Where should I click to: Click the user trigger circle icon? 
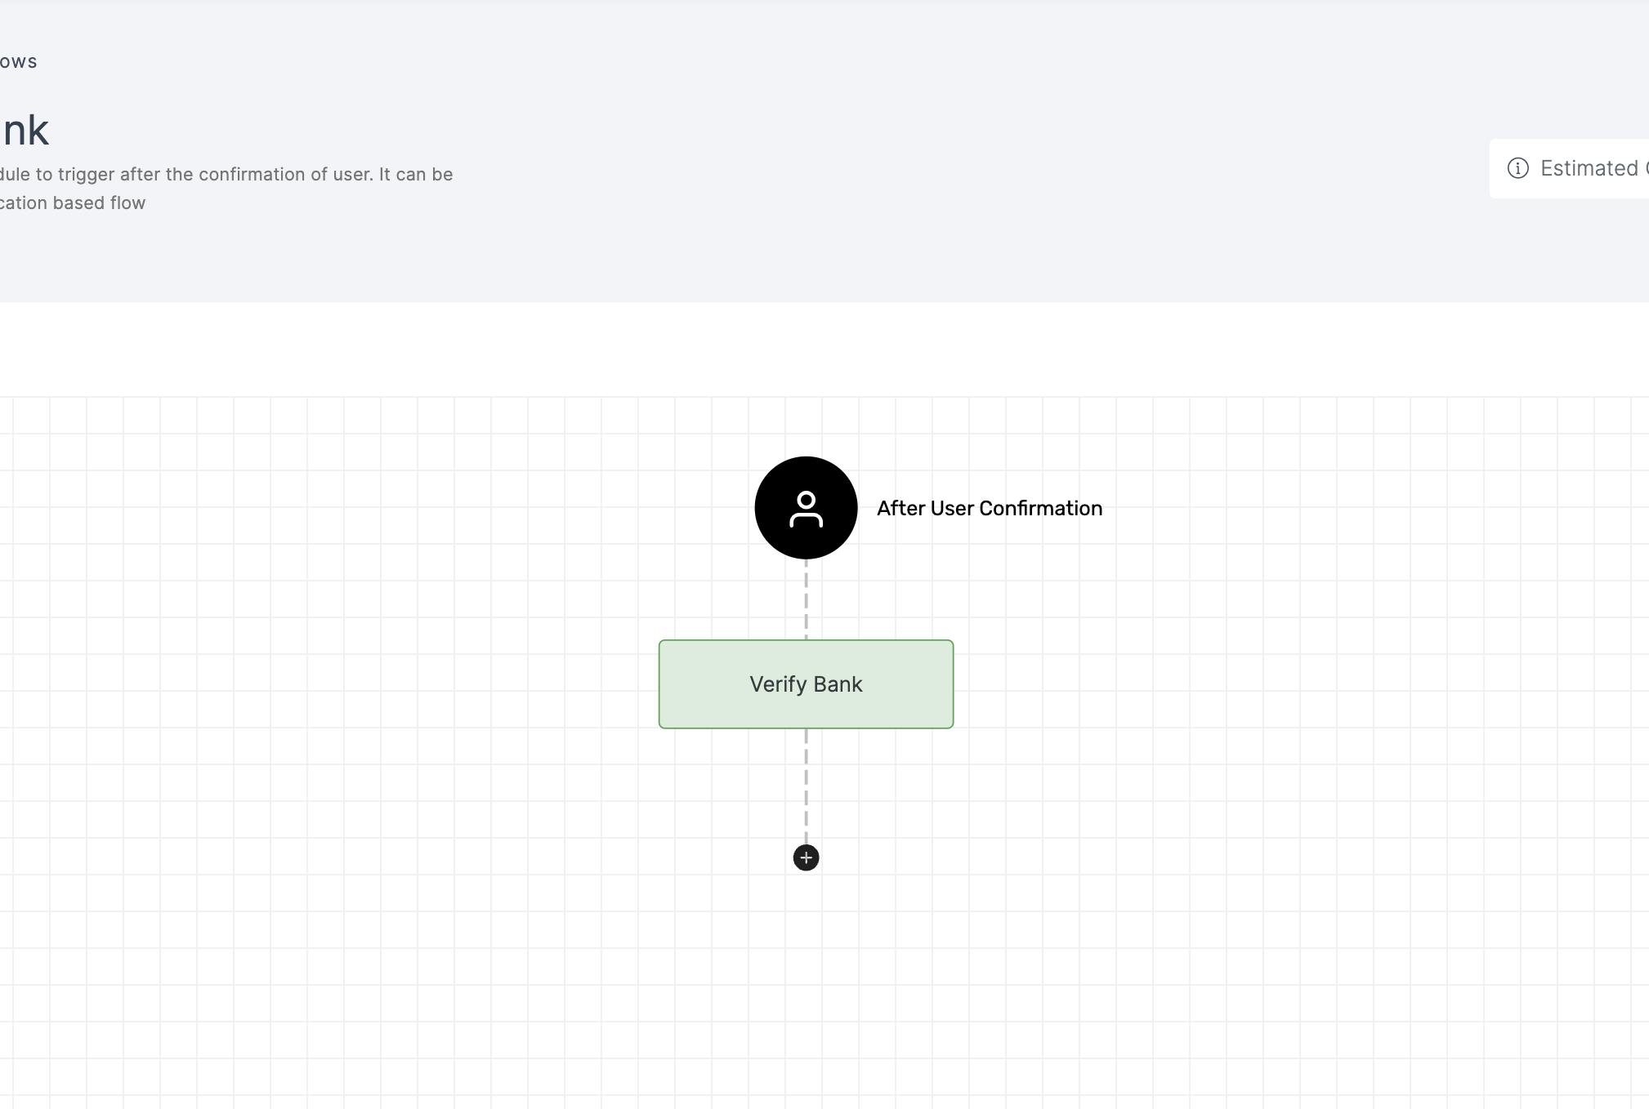[806, 508]
